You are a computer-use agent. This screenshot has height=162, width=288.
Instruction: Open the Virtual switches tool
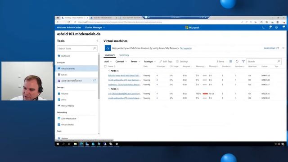click(67, 125)
